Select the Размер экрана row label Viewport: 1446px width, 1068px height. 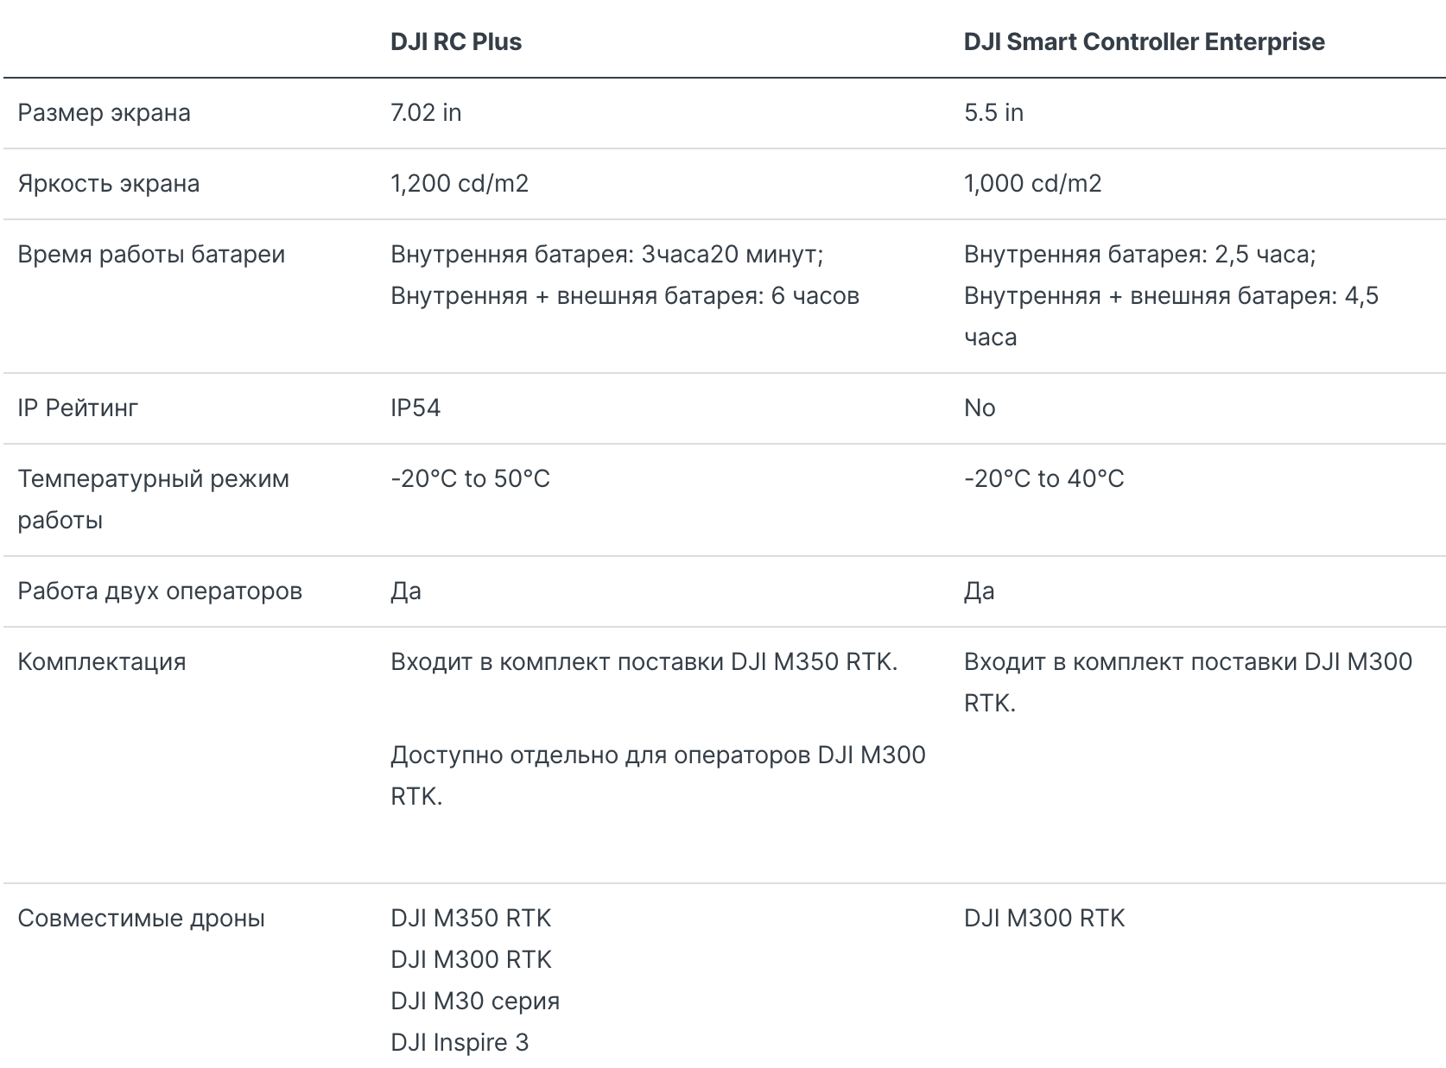pos(104,113)
